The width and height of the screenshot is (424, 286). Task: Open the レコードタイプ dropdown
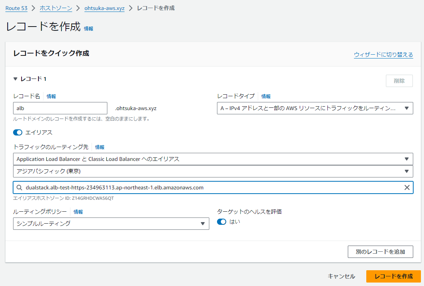coord(315,108)
